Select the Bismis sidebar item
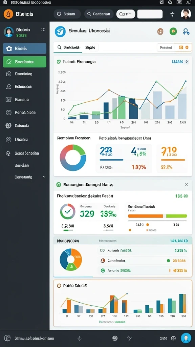The image size is (195, 347). [24, 48]
